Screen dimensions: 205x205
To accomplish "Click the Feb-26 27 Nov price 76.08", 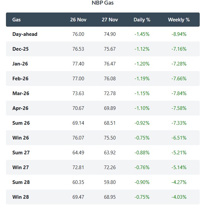I will click(x=110, y=79).
